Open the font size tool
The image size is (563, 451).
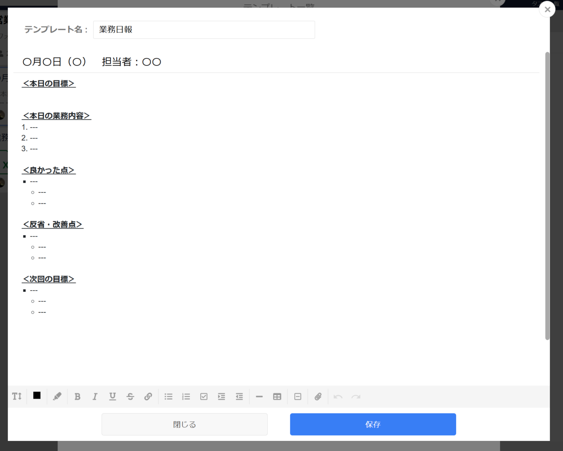(x=17, y=397)
